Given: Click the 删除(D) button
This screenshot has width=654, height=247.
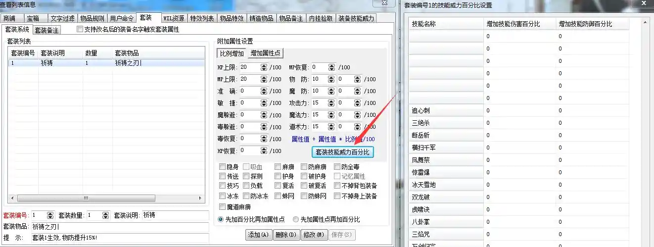Looking at the screenshot, I should (x=286, y=235).
